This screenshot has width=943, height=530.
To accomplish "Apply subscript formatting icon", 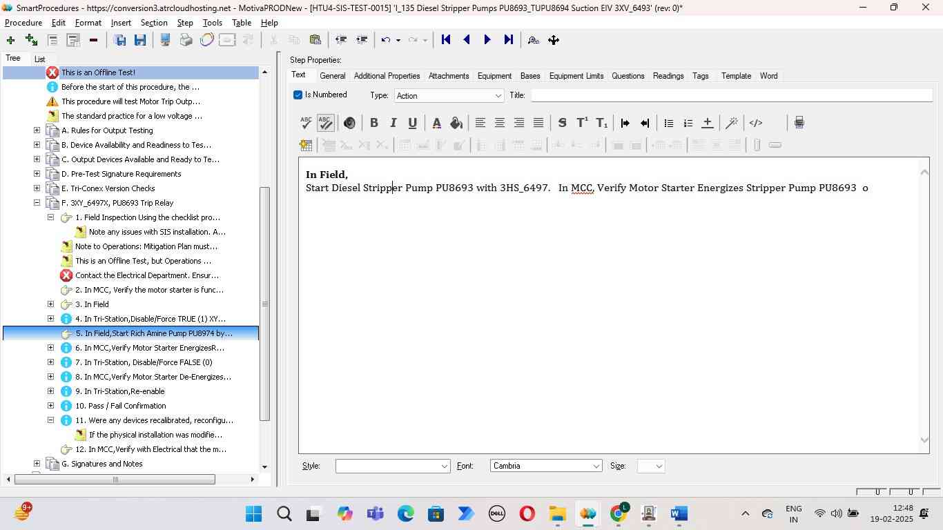I will [602, 123].
